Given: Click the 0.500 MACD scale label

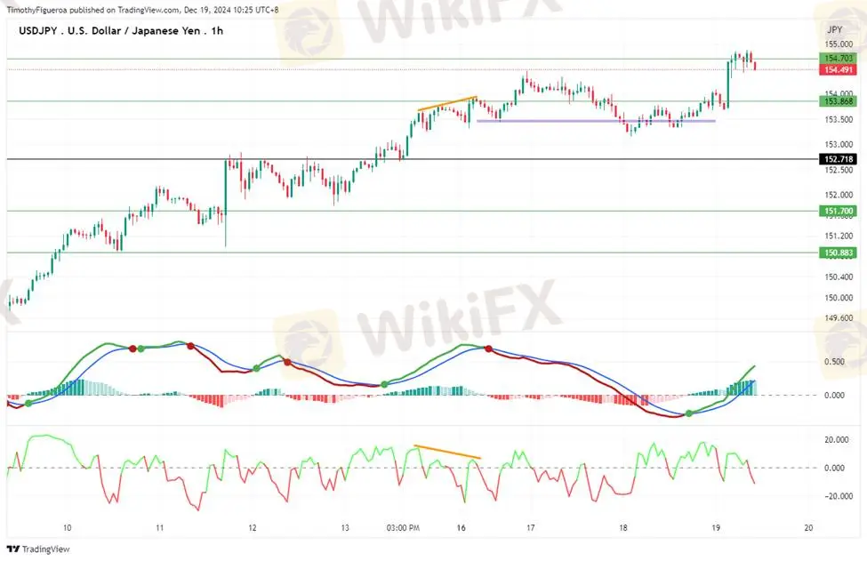Looking at the screenshot, I should (834, 362).
